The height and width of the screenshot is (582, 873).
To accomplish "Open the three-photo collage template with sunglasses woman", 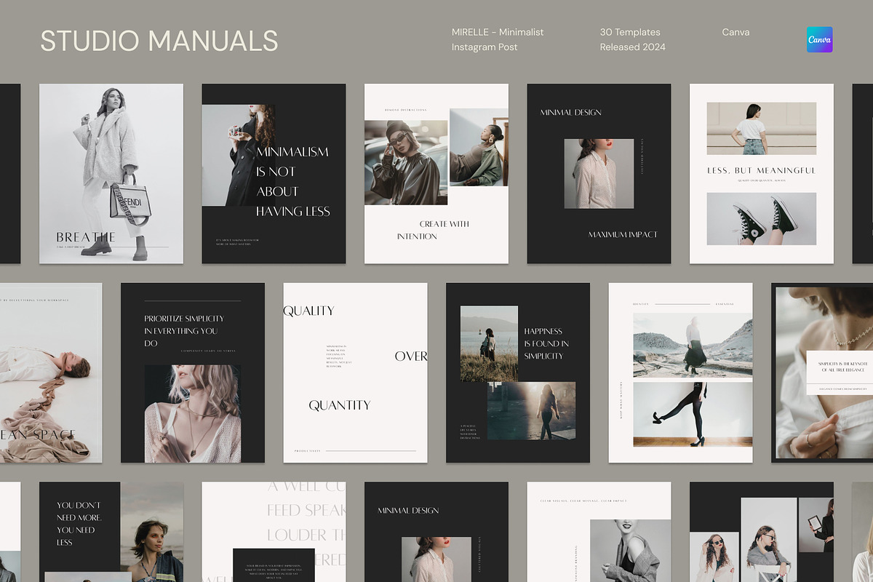I will tap(762, 532).
